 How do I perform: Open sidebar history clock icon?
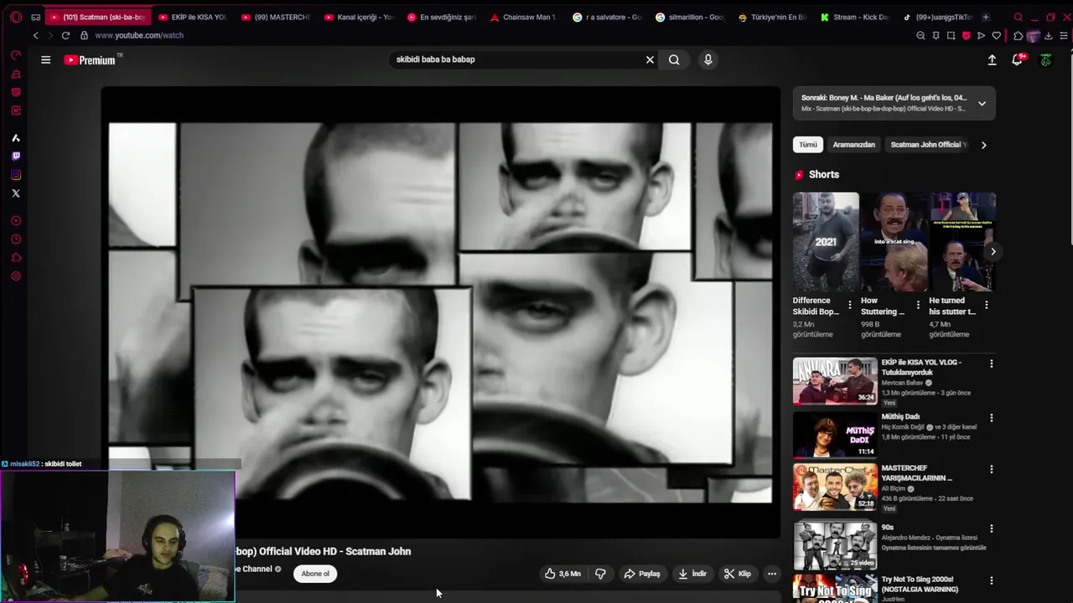click(x=16, y=240)
